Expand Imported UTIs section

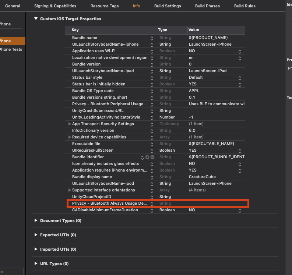coord(36,249)
